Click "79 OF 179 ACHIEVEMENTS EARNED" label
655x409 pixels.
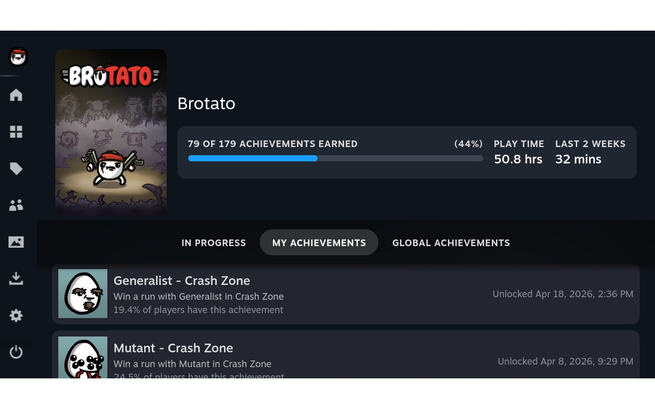coord(273,144)
